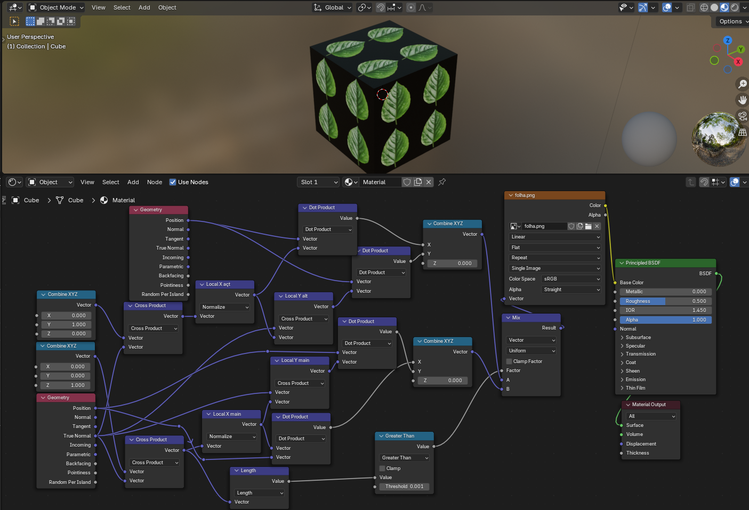This screenshot has height=510, width=749.
Task: Toggle the camera view icon
Action: coord(742,116)
